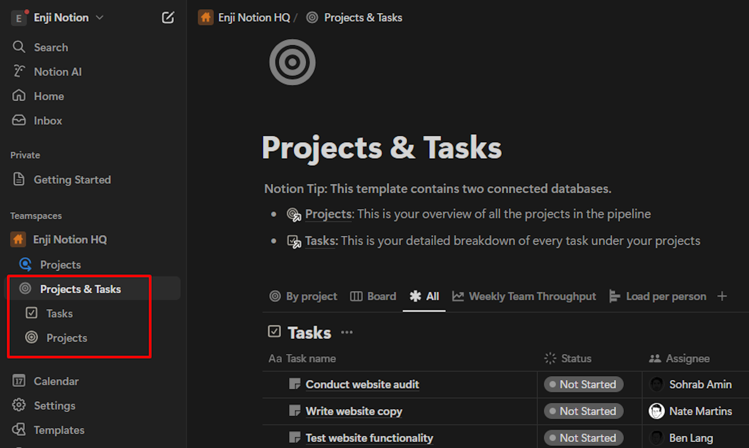This screenshot has width=749, height=448.
Task: Go to Home in the sidebar
Action: [x=49, y=96]
